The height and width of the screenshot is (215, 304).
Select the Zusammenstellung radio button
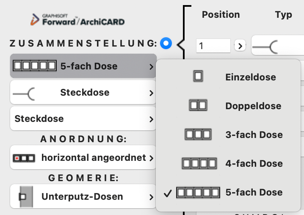pyautogui.click(x=166, y=43)
